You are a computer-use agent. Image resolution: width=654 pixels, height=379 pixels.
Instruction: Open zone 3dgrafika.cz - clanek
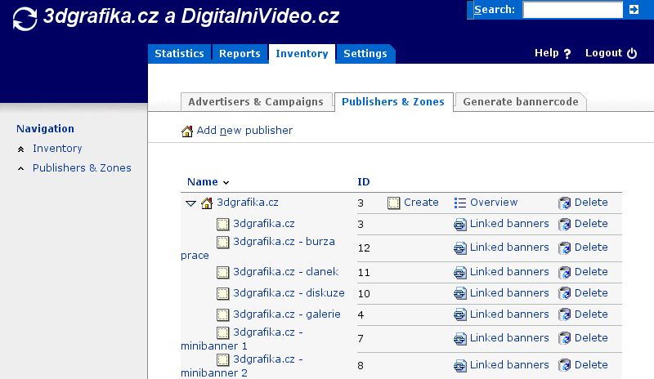(285, 271)
